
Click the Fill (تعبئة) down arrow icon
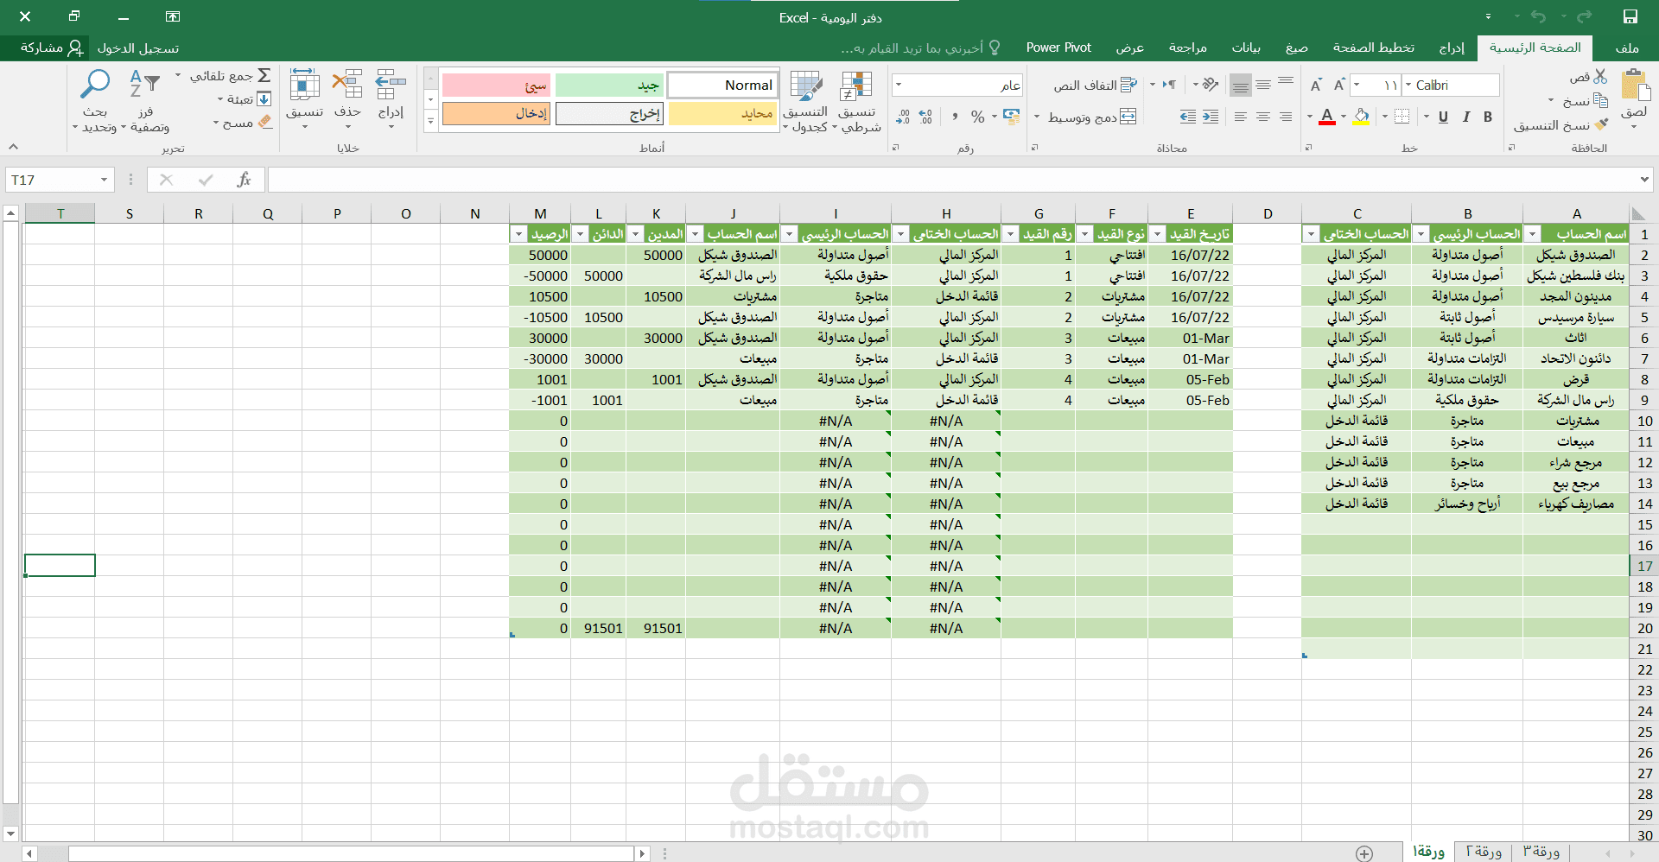pyautogui.click(x=264, y=99)
